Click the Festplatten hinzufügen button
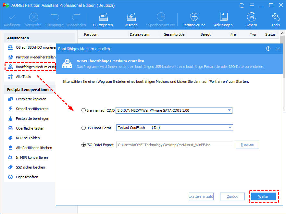286x214 pixels. [201, 196]
